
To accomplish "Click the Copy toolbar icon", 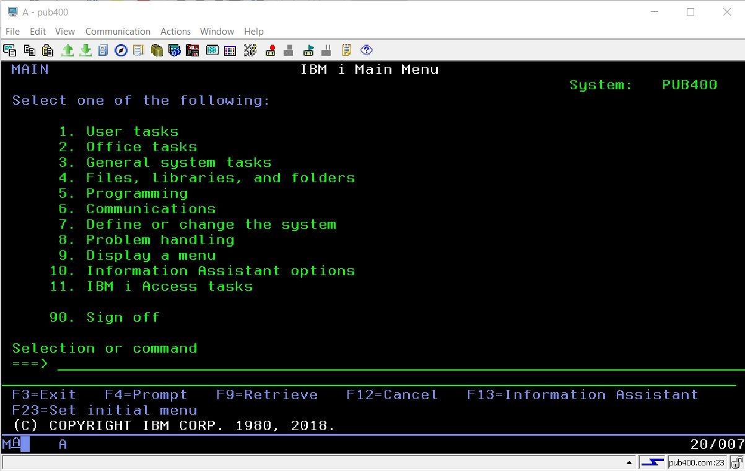I will [x=28, y=50].
